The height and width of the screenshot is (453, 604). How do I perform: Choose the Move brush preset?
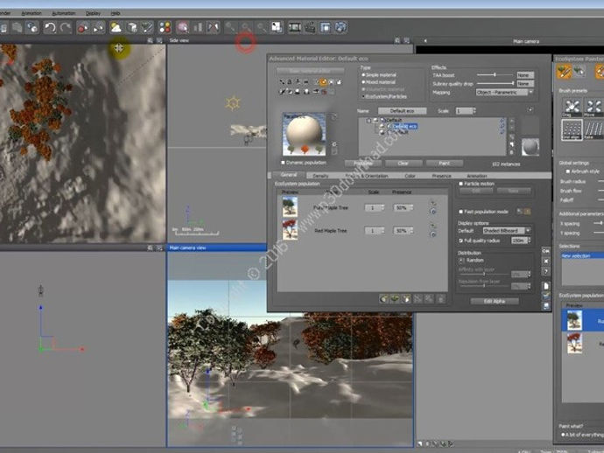[x=593, y=108]
